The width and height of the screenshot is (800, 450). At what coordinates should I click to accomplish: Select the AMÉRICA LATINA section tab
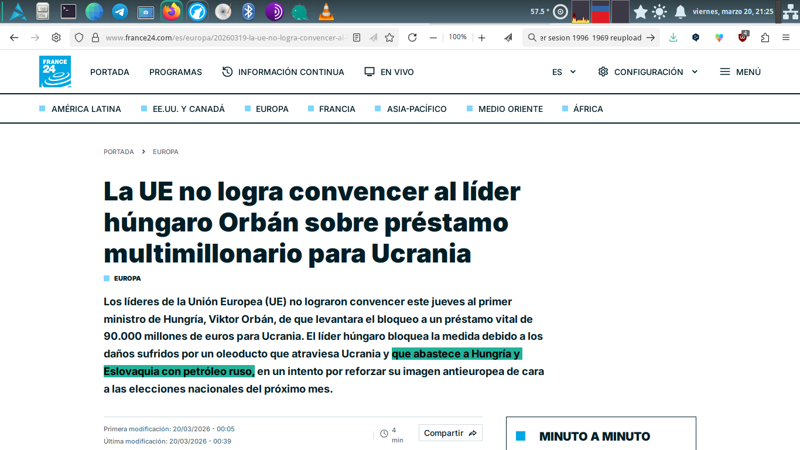click(86, 109)
